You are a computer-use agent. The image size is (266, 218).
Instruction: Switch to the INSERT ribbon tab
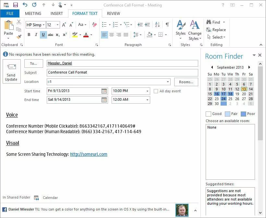[57, 14]
